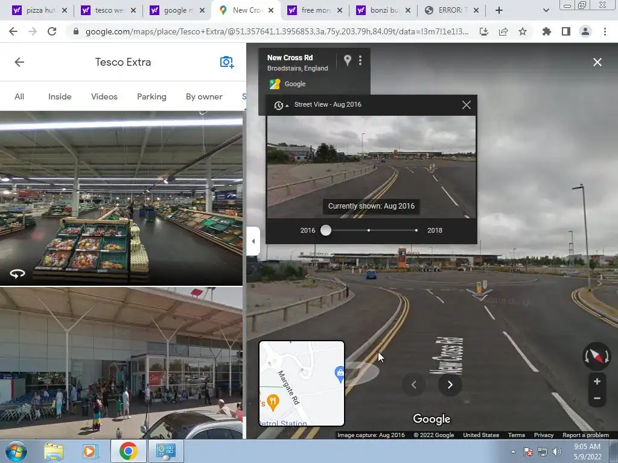Switch to the pizza hut tab
The image size is (618, 463).
(34, 10)
